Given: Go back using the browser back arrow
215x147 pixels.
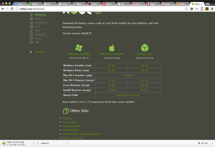Looking at the screenshot, I should tap(3, 9).
